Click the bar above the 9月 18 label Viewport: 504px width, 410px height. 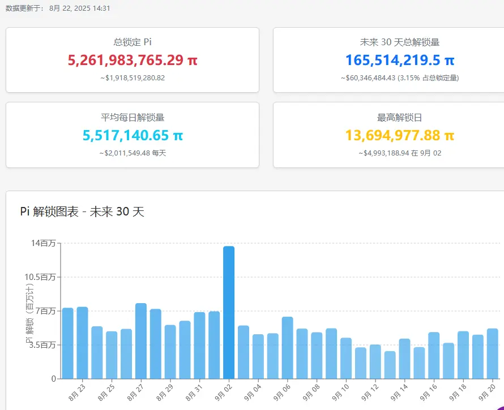[x=463, y=355]
